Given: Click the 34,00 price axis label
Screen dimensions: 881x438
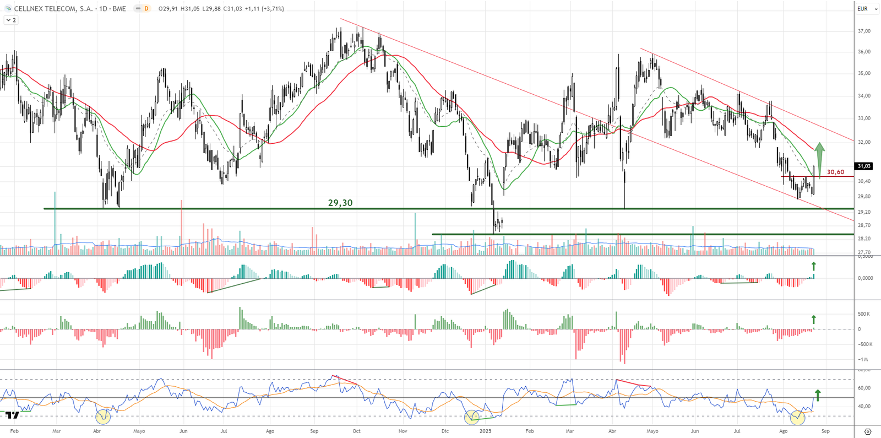Looking at the screenshot, I should 864,96.
